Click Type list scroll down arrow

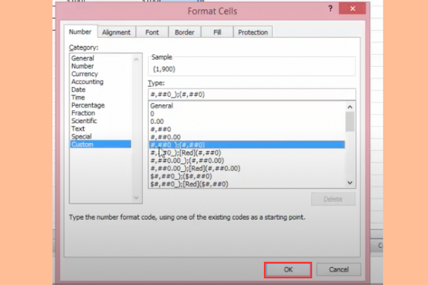click(x=350, y=183)
